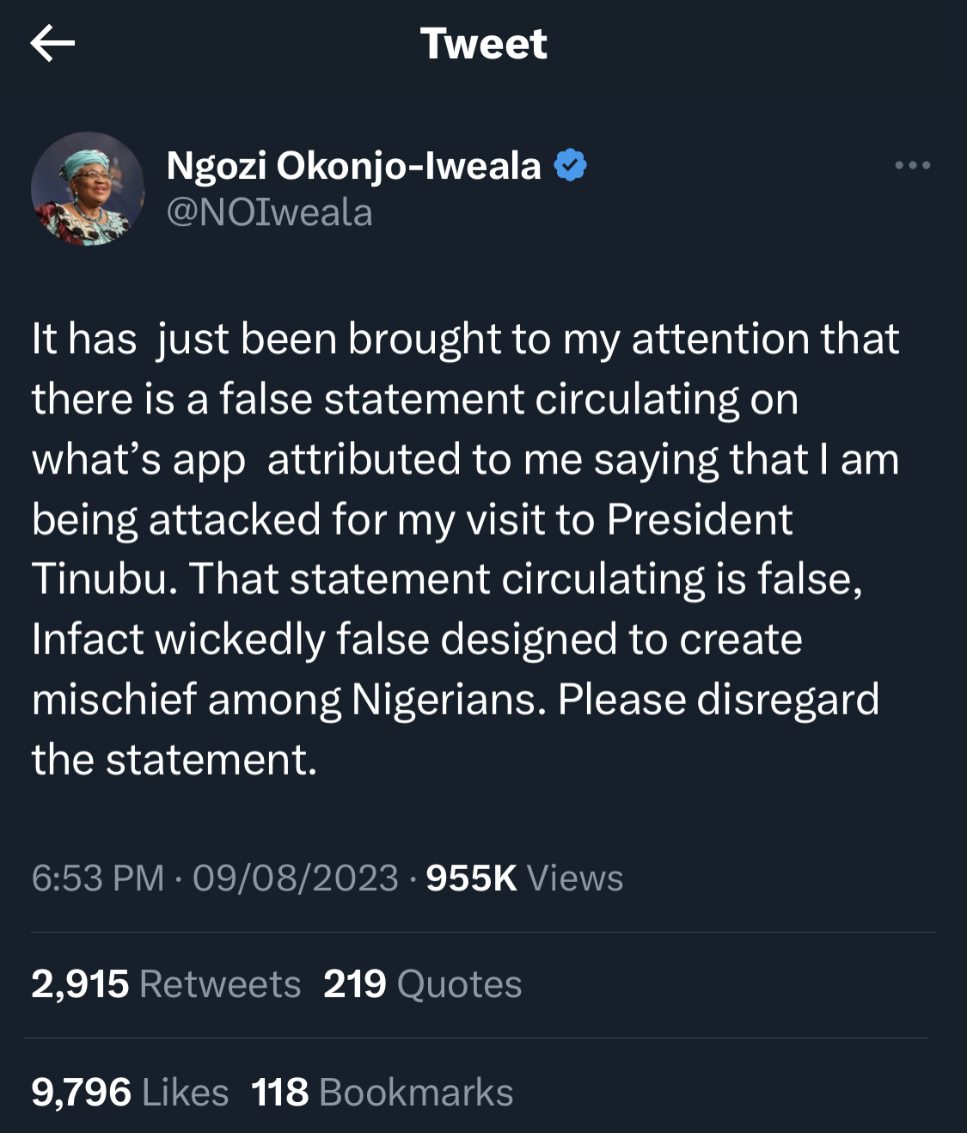
Task: View the 955K Views analytics
Action: tap(524, 878)
